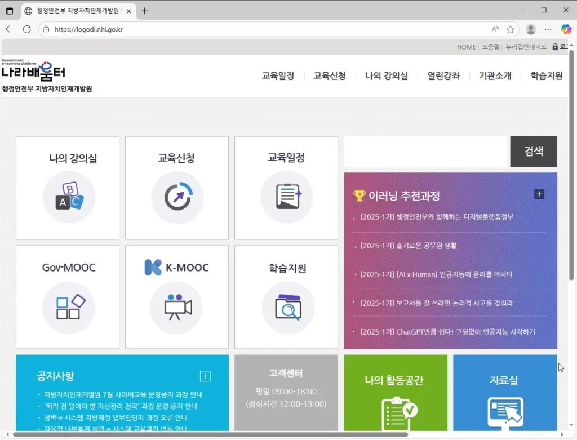Select the Gov-MOOC shapes icon

(69, 306)
